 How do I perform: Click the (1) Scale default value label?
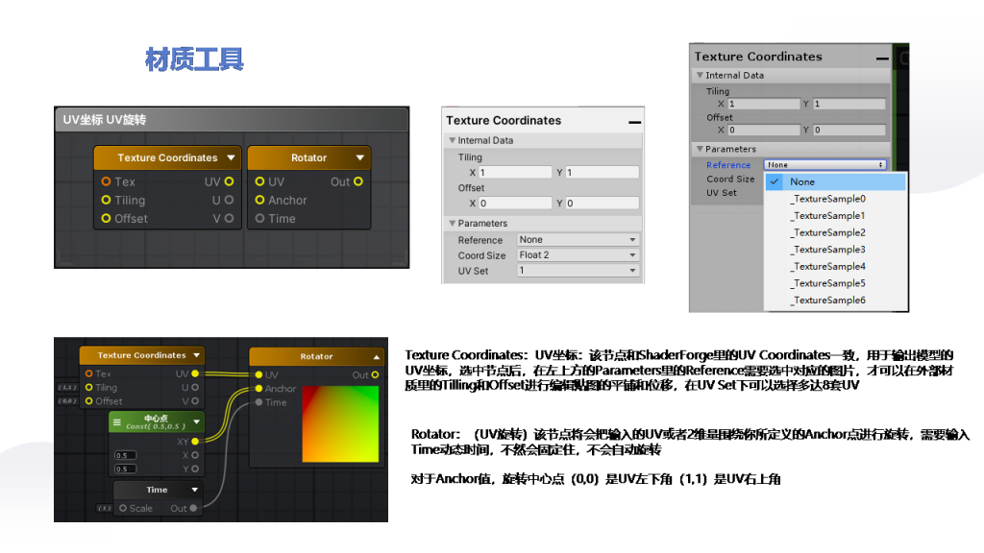(x=104, y=508)
